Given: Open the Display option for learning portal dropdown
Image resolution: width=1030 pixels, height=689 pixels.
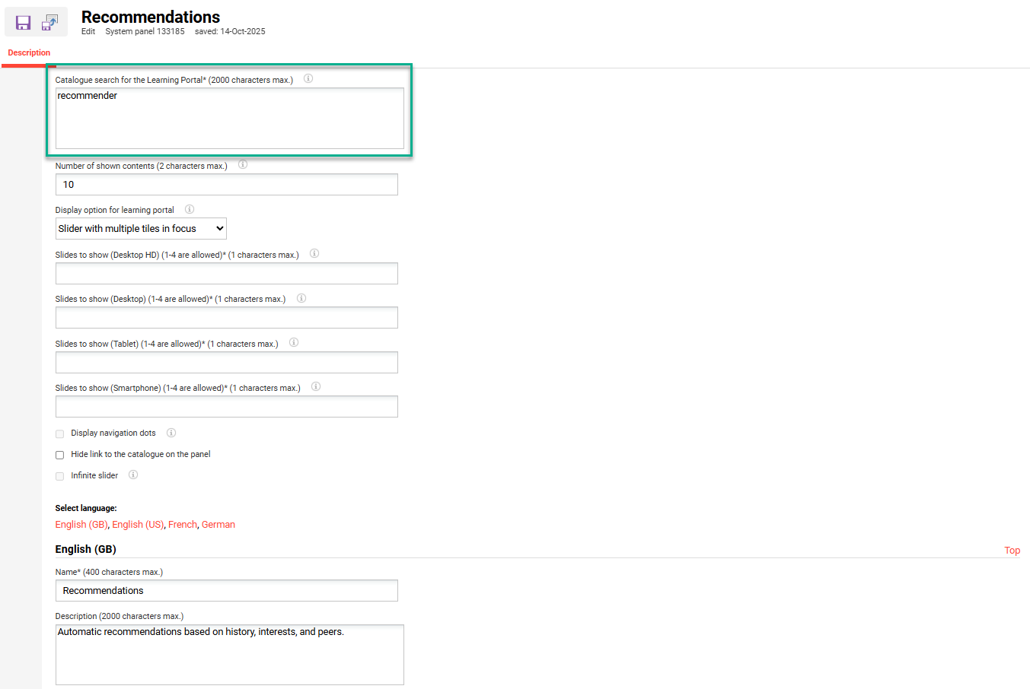Looking at the screenshot, I should coord(141,228).
